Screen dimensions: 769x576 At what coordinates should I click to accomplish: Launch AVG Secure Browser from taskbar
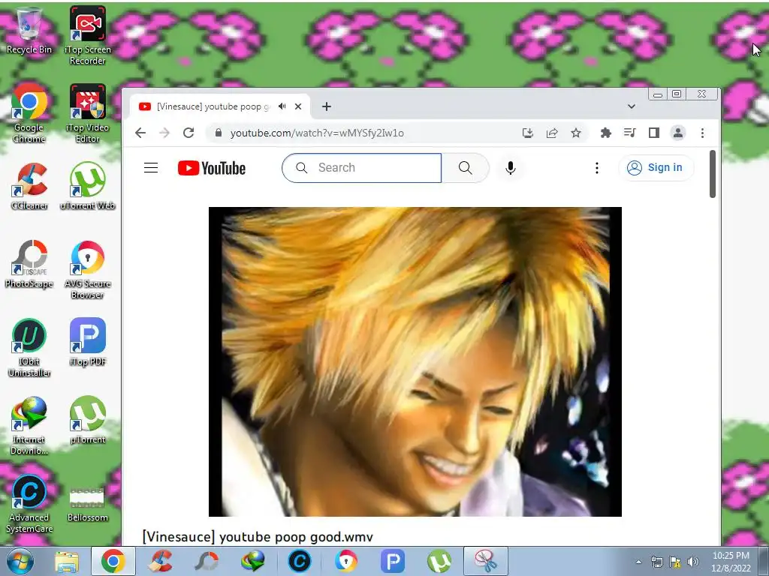point(346,561)
